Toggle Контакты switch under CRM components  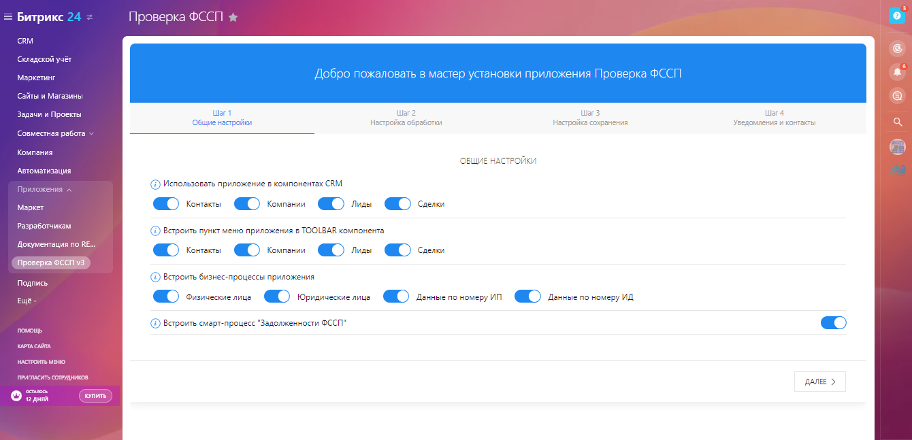tap(166, 203)
